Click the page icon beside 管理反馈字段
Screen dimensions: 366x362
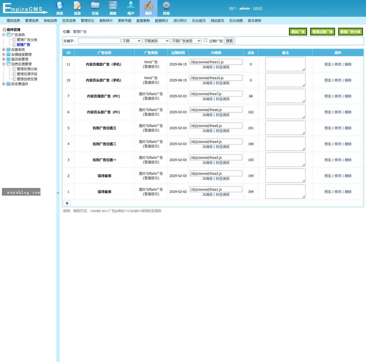tap(15, 74)
